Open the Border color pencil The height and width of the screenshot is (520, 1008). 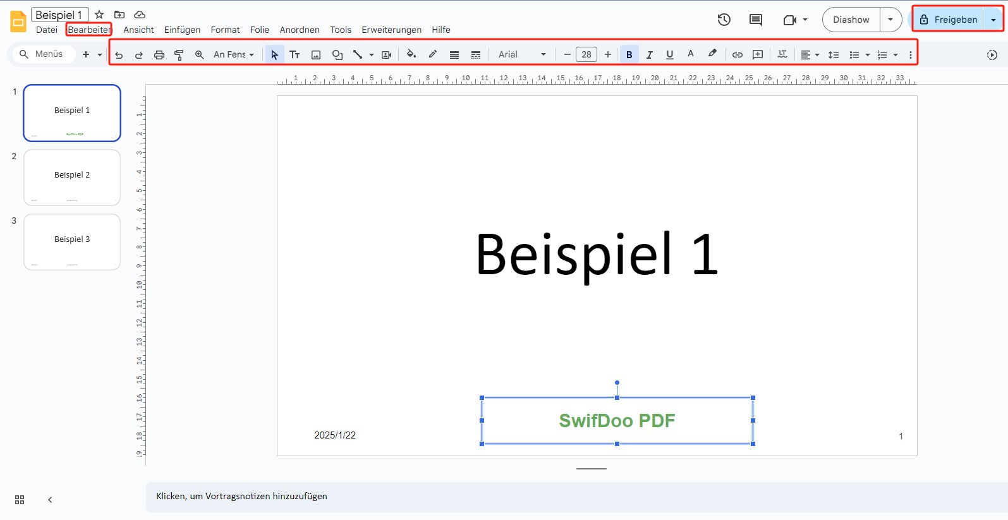click(433, 54)
